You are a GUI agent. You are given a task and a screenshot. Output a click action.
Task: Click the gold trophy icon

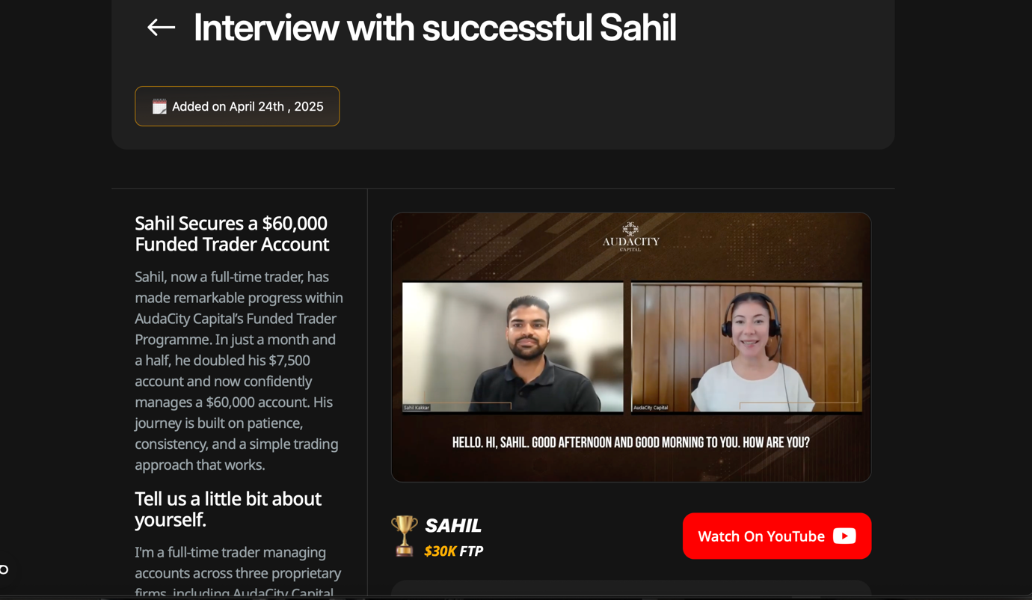point(404,536)
